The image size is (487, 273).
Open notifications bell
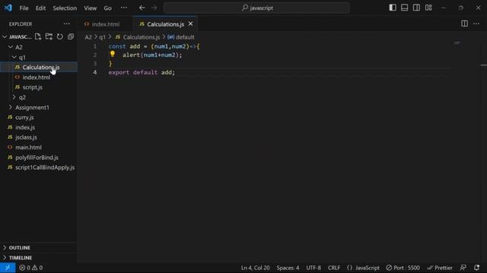click(477, 268)
